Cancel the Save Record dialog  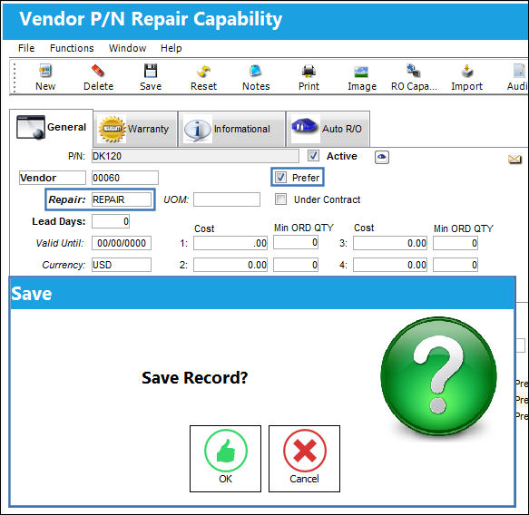(x=304, y=459)
